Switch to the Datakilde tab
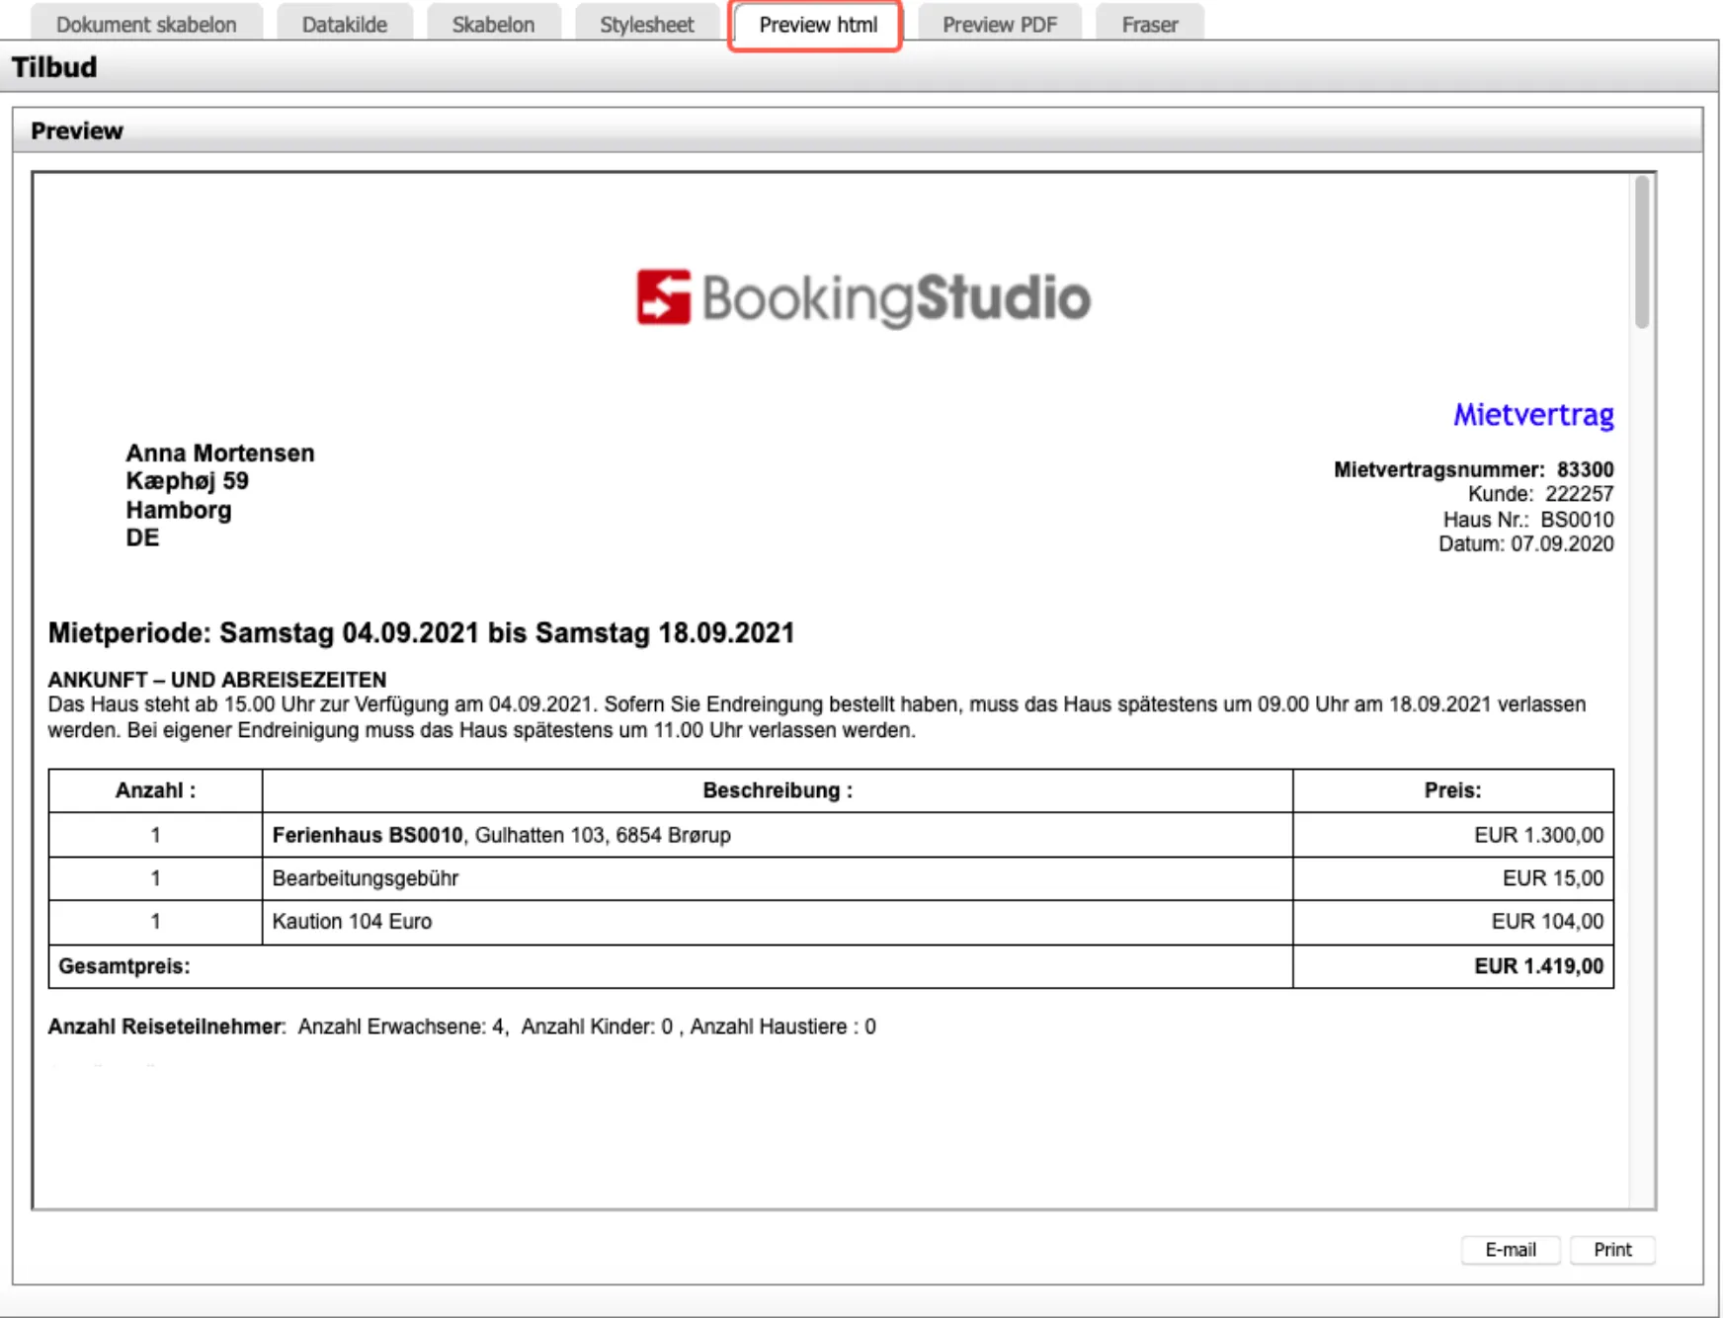Screen dimensions: 1723x1318 pyautogui.click(x=344, y=25)
